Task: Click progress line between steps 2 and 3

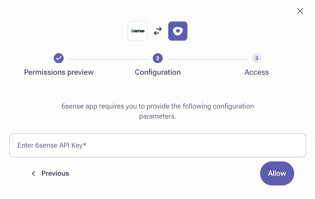Action: [207, 59]
